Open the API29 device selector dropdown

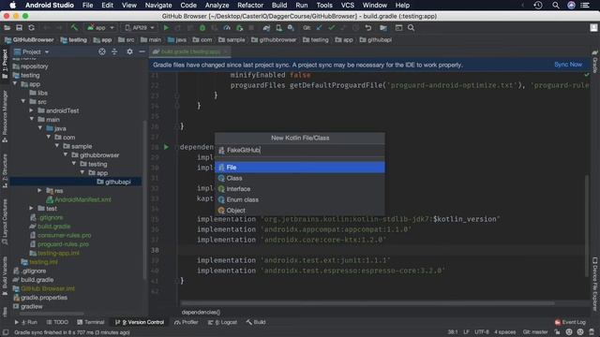tap(140, 28)
